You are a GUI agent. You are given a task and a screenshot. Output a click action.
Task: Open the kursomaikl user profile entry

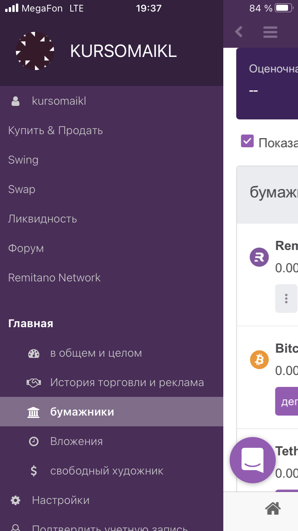pyautogui.click(x=112, y=101)
